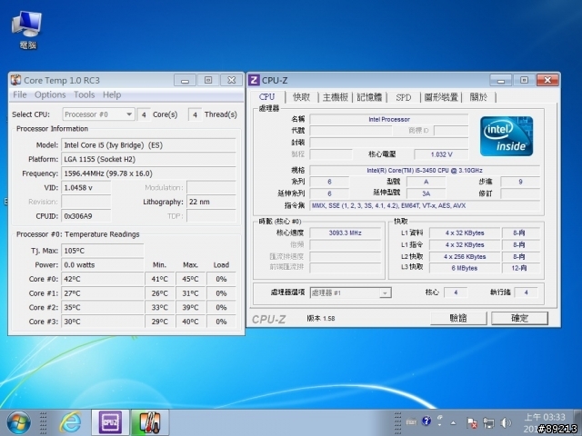Click the language bar keyboard icon
Viewport: 582px width, 436px height.
coord(411,421)
